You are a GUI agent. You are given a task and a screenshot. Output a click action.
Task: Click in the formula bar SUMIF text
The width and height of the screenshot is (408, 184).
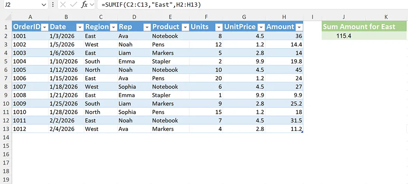point(152,4)
